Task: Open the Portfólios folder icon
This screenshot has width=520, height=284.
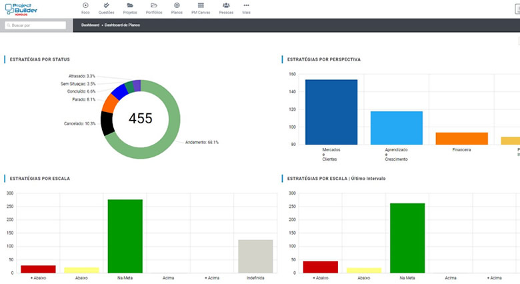Action: (x=154, y=5)
